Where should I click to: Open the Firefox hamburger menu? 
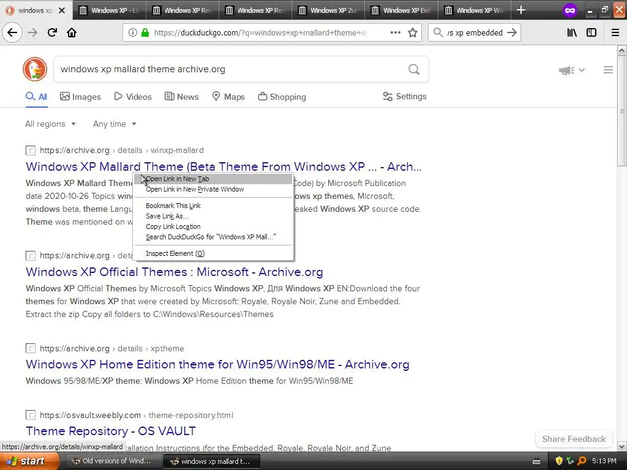[615, 32]
